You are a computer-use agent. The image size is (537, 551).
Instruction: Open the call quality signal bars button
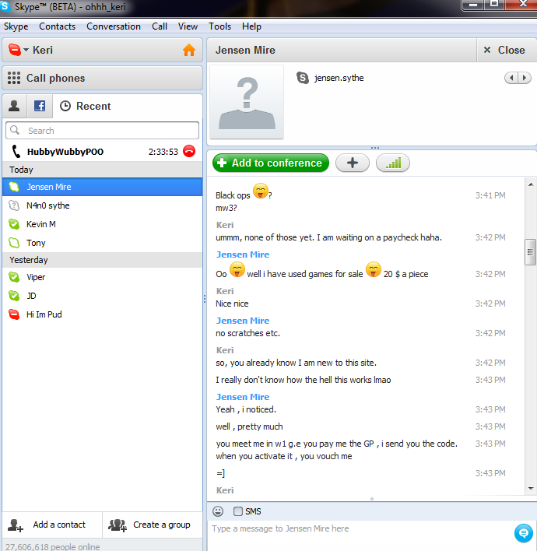tap(393, 163)
